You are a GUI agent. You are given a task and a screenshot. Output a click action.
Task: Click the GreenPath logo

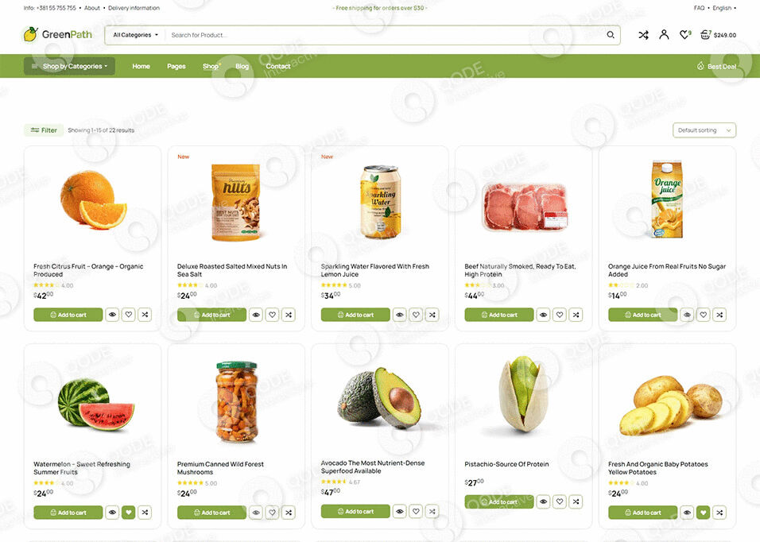[x=58, y=34]
